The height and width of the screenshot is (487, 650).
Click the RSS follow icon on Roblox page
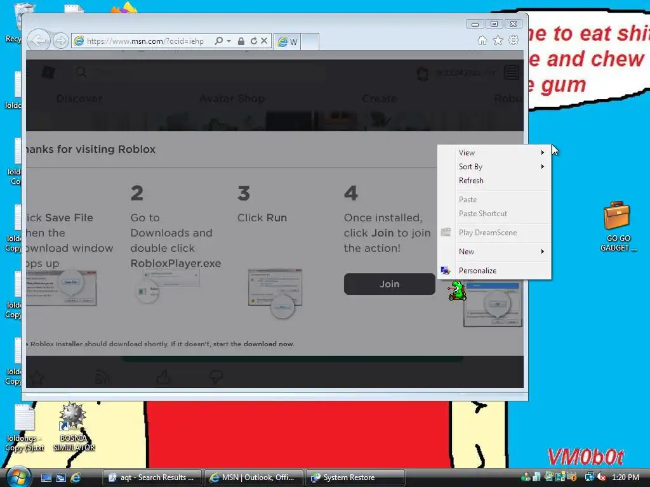click(x=102, y=377)
